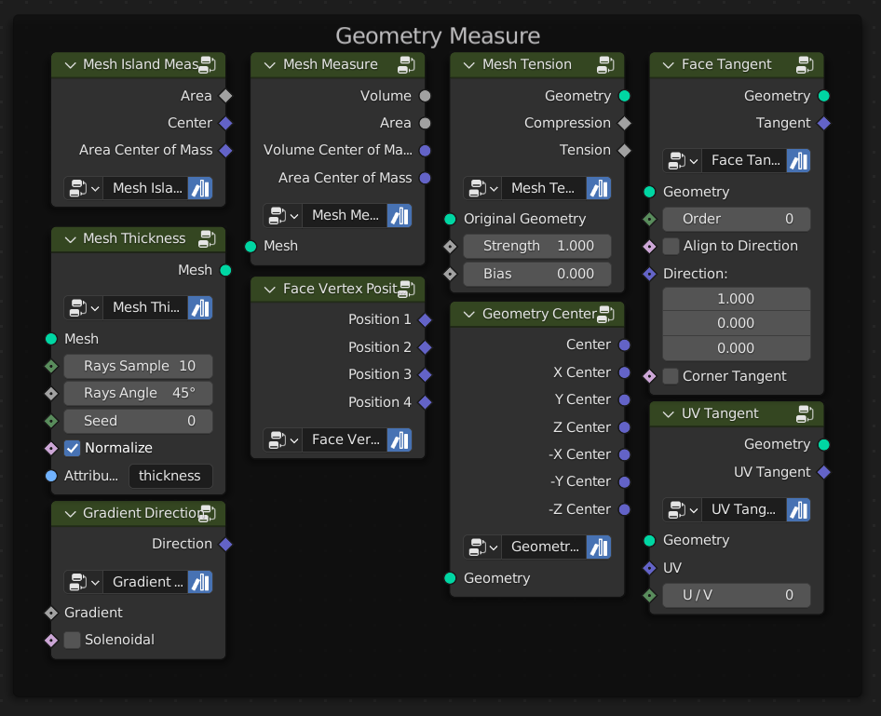
Task: Click the chart icon on Mesh Island Measure node
Action: pos(199,188)
